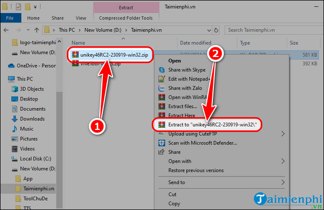Image resolution: width=324 pixels, height=210 pixels.
Task: Open the File ribbon tab
Action: click(10, 17)
